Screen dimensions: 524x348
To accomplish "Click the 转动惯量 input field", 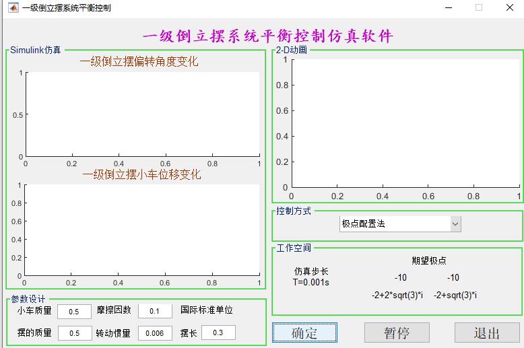I will click(x=155, y=333).
